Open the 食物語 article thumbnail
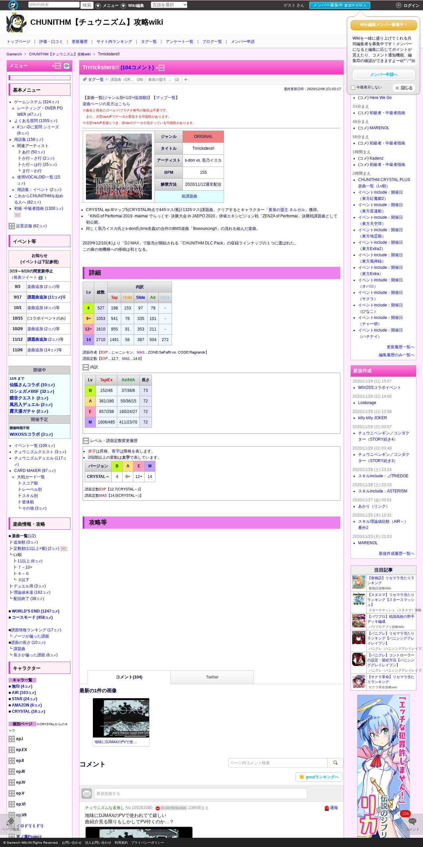 (359, 582)
